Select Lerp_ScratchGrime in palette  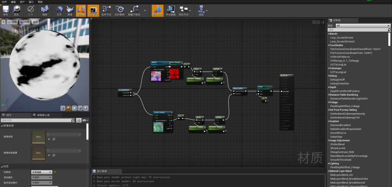pos(341,38)
